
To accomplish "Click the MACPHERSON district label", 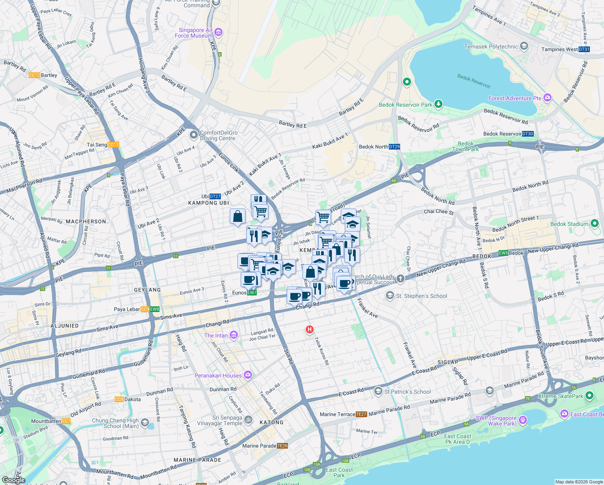I will click(x=86, y=221).
